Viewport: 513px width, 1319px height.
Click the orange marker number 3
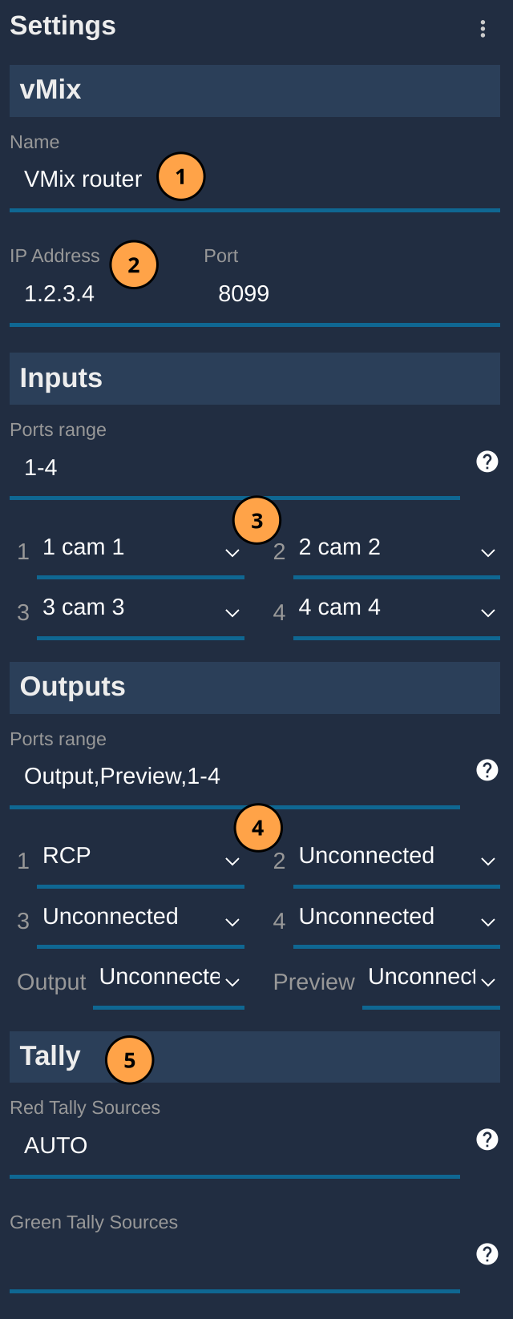(x=256, y=521)
